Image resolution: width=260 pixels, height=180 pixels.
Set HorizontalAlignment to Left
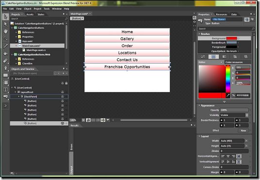tap(223, 156)
